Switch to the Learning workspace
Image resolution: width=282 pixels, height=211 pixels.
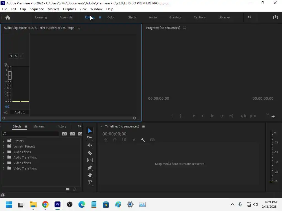pos(41,17)
